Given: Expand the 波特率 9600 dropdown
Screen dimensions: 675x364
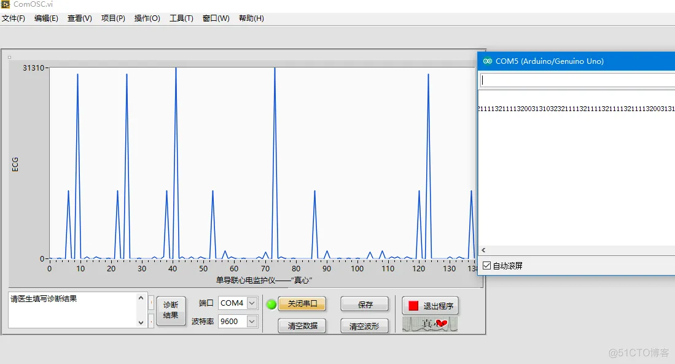Looking at the screenshot, I should pos(252,321).
